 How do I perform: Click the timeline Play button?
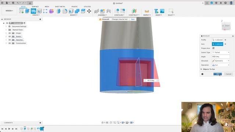click(9, 129)
